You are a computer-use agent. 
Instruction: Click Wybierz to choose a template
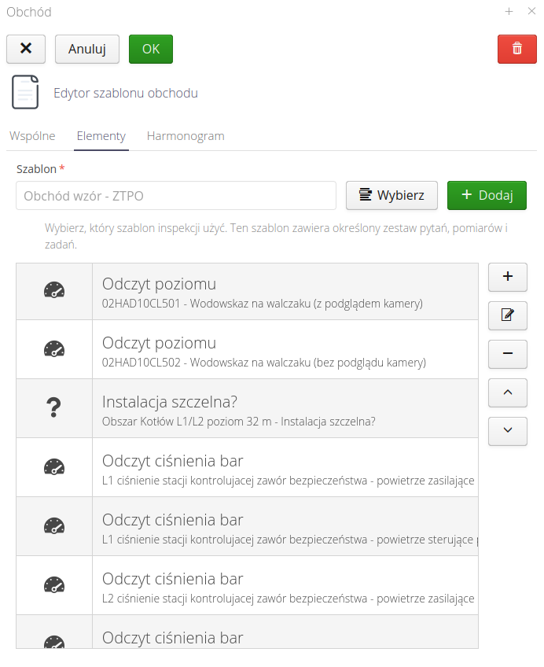[x=391, y=195]
